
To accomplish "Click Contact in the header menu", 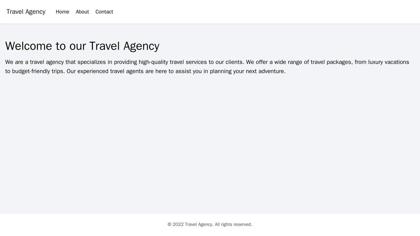I will [104, 12].
